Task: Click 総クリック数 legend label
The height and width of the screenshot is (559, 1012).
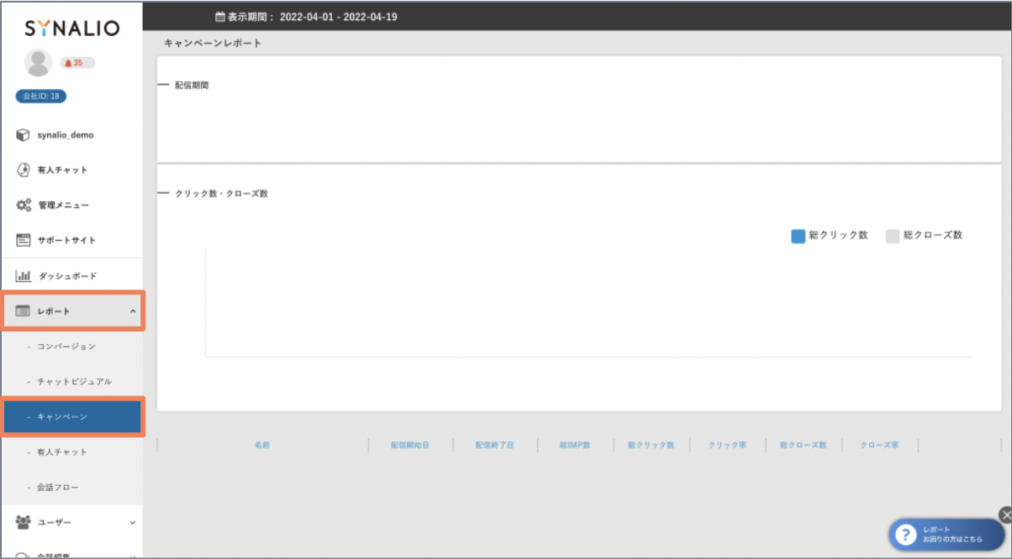Action: pyautogui.click(x=839, y=236)
